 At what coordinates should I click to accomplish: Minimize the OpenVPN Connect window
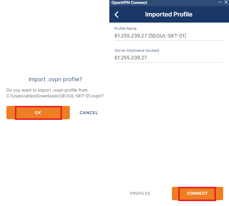(x=220, y=2)
